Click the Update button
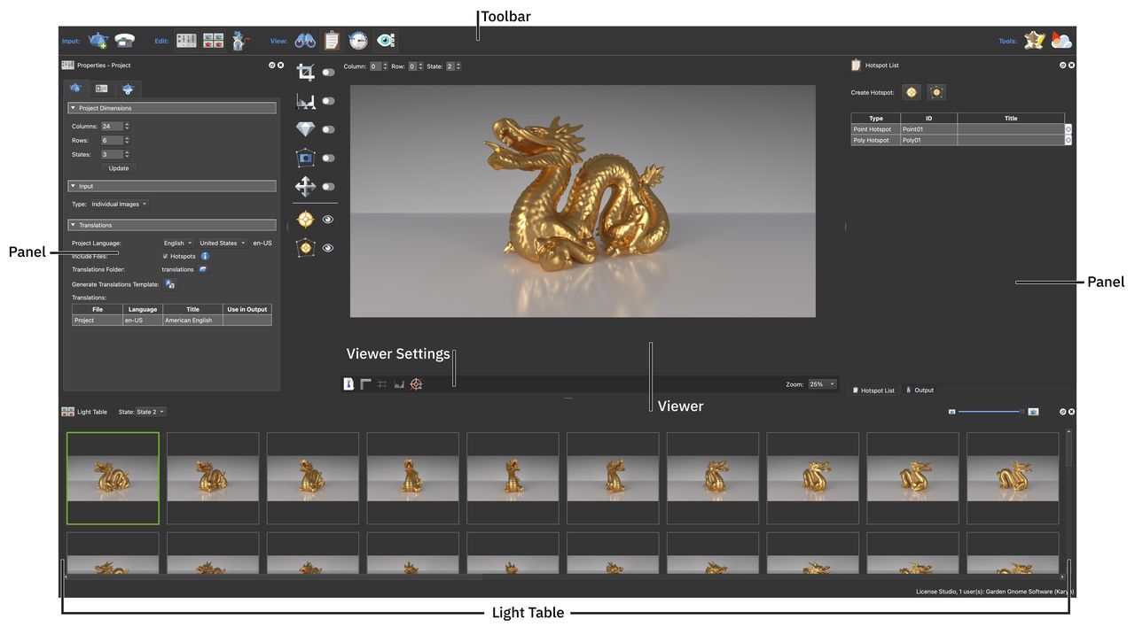Viewport: 1135px width, 627px height. (x=119, y=168)
